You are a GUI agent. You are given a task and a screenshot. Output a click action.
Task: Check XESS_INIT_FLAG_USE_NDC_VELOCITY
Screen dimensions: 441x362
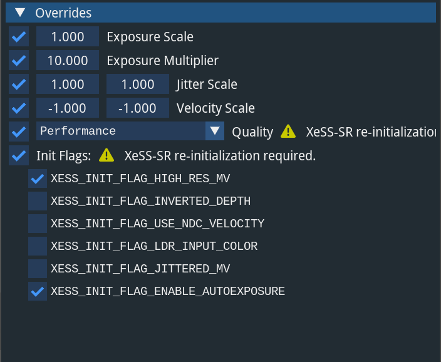click(38, 224)
